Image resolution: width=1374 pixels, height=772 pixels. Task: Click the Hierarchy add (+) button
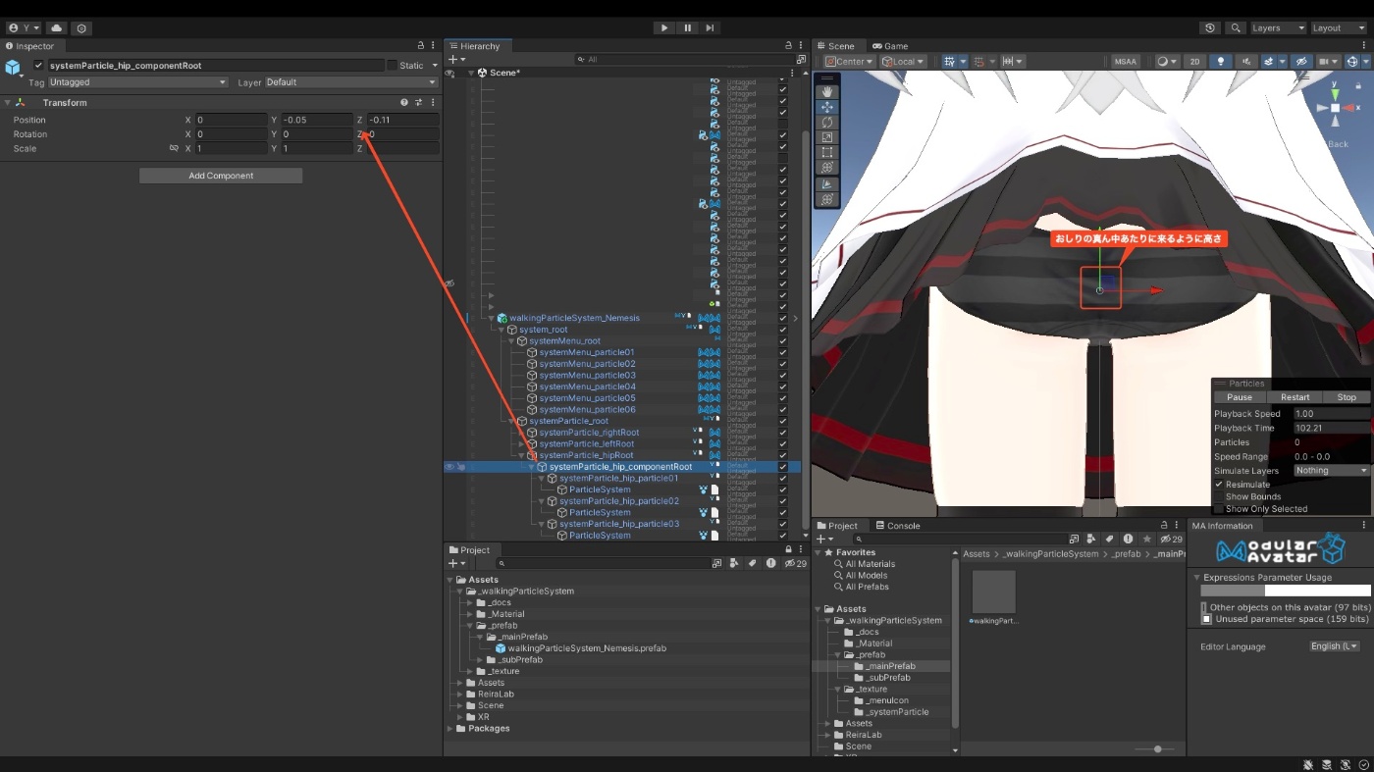point(454,60)
